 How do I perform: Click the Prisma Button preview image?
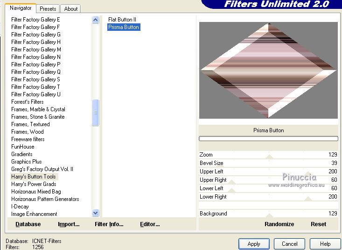(x=268, y=70)
